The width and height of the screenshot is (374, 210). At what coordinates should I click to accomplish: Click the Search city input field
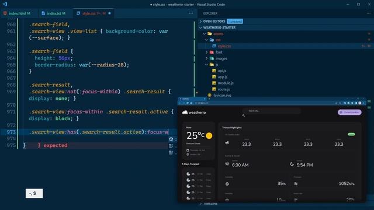click(271, 111)
